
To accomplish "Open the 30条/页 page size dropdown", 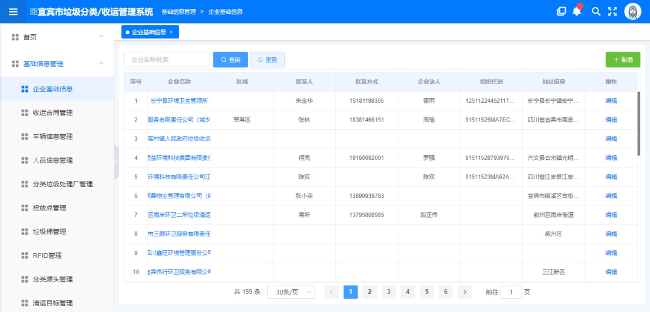I will [291, 292].
